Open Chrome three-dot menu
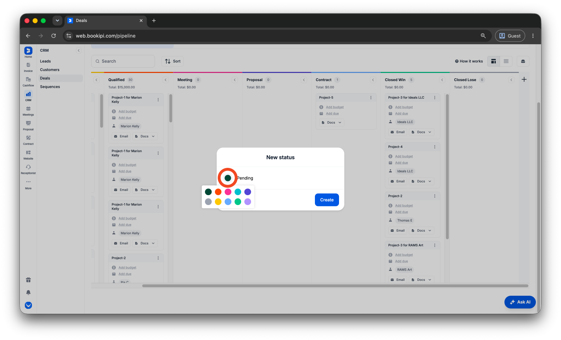 533,36
